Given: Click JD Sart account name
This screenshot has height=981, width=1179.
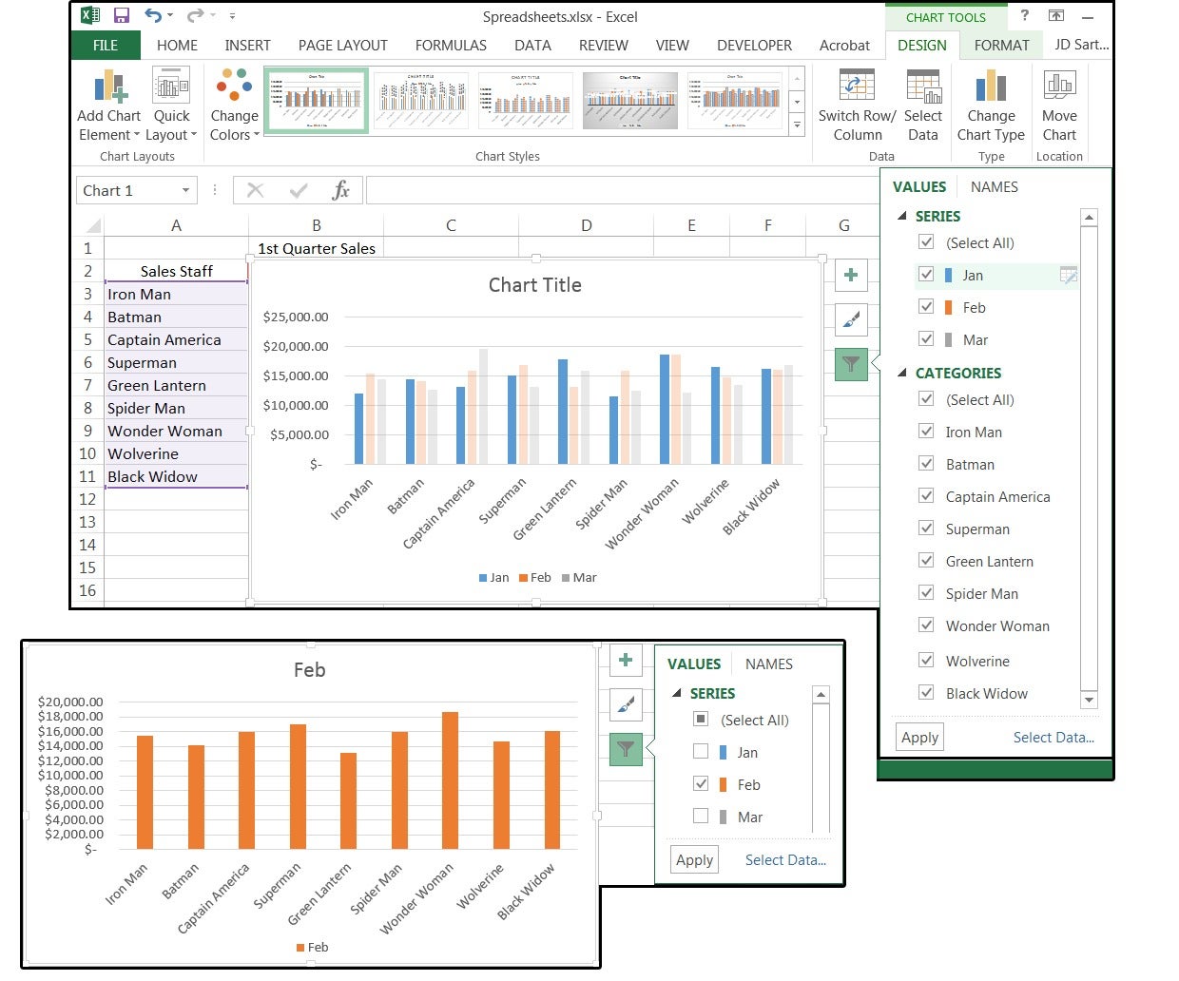Looking at the screenshot, I should point(1081,45).
